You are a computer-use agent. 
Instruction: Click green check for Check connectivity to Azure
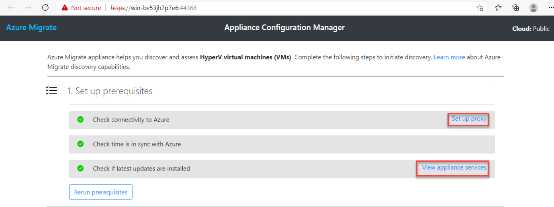click(x=80, y=119)
